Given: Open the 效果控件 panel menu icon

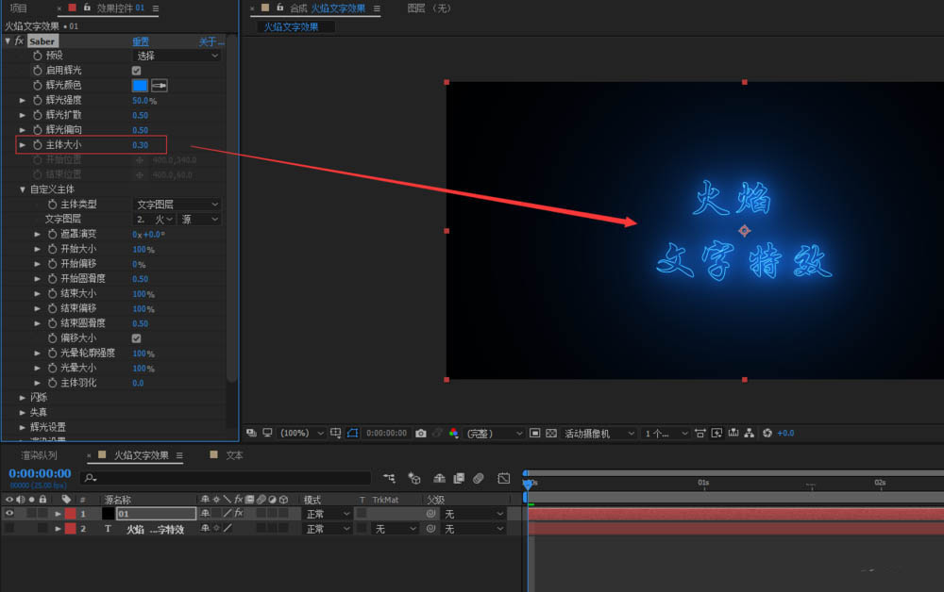Looking at the screenshot, I should (x=156, y=8).
